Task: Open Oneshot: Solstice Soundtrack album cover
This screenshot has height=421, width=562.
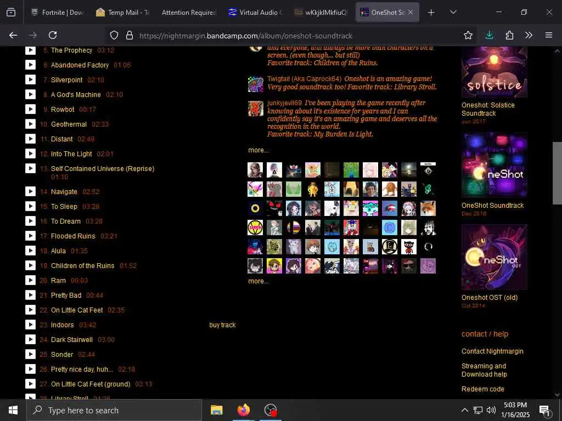Action: (494, 72)
